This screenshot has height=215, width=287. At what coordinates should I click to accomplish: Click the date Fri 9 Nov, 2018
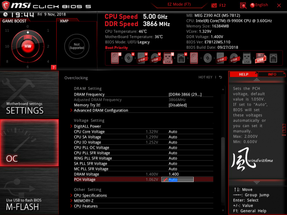[51, 14]
